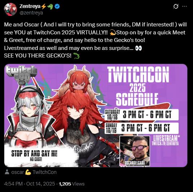The width and height of the screenshot is (193, 192).
Task: Open tagged user oscar link
Action: (x=18, y=172)
